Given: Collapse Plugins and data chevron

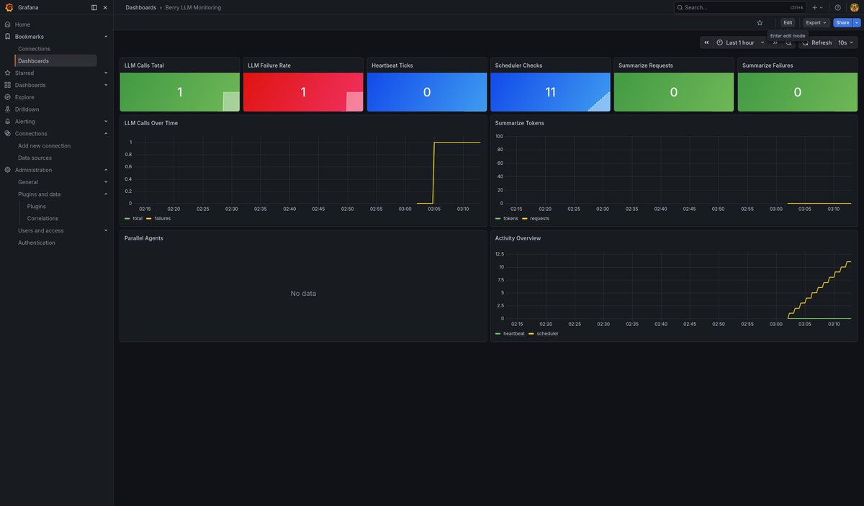Looking at the screenshot, I should [106, 194].
